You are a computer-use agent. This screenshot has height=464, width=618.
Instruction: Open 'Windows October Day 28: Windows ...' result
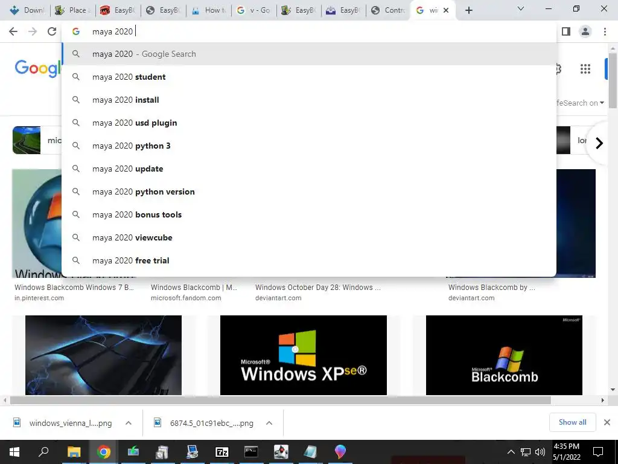click(318, 287)
